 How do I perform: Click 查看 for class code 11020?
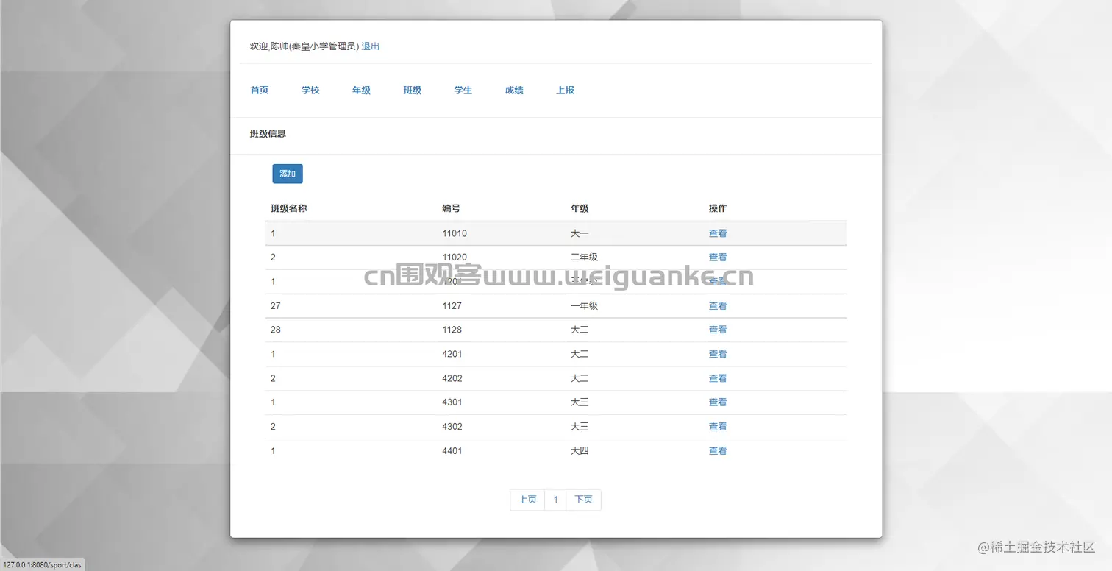pyautogui.click(x=718, y=258)
